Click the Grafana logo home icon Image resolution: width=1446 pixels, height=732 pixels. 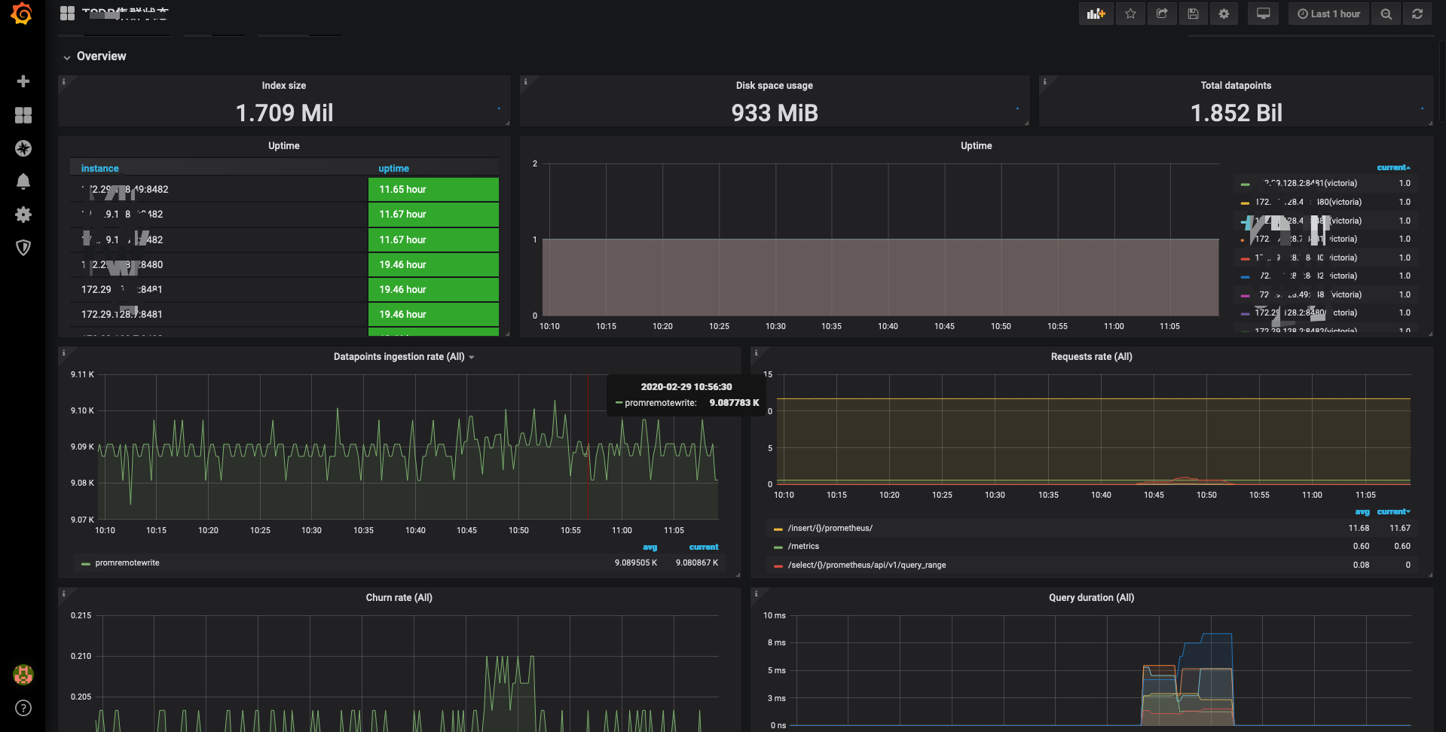pos(22,14)
